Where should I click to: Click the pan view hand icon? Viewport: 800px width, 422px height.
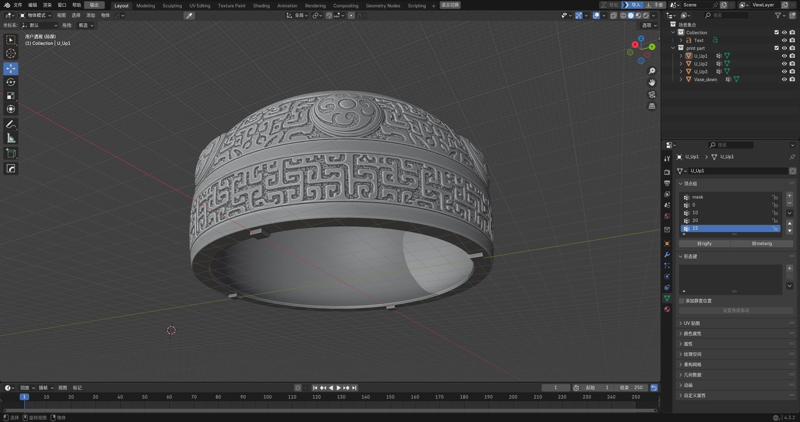652,82
